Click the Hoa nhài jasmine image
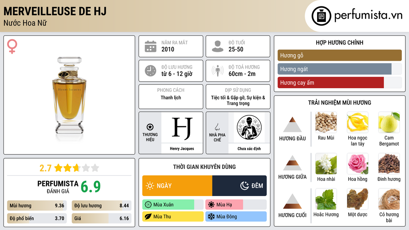The width and height of the screenshot is (409, 230). pos(326,164)
